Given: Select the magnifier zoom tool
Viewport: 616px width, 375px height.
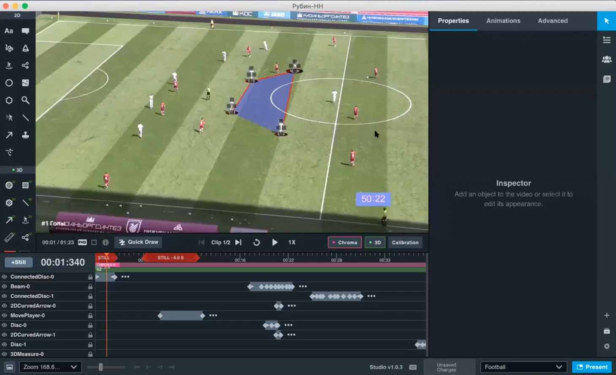Looking at the screenshot, I should [x=25, y=100].
